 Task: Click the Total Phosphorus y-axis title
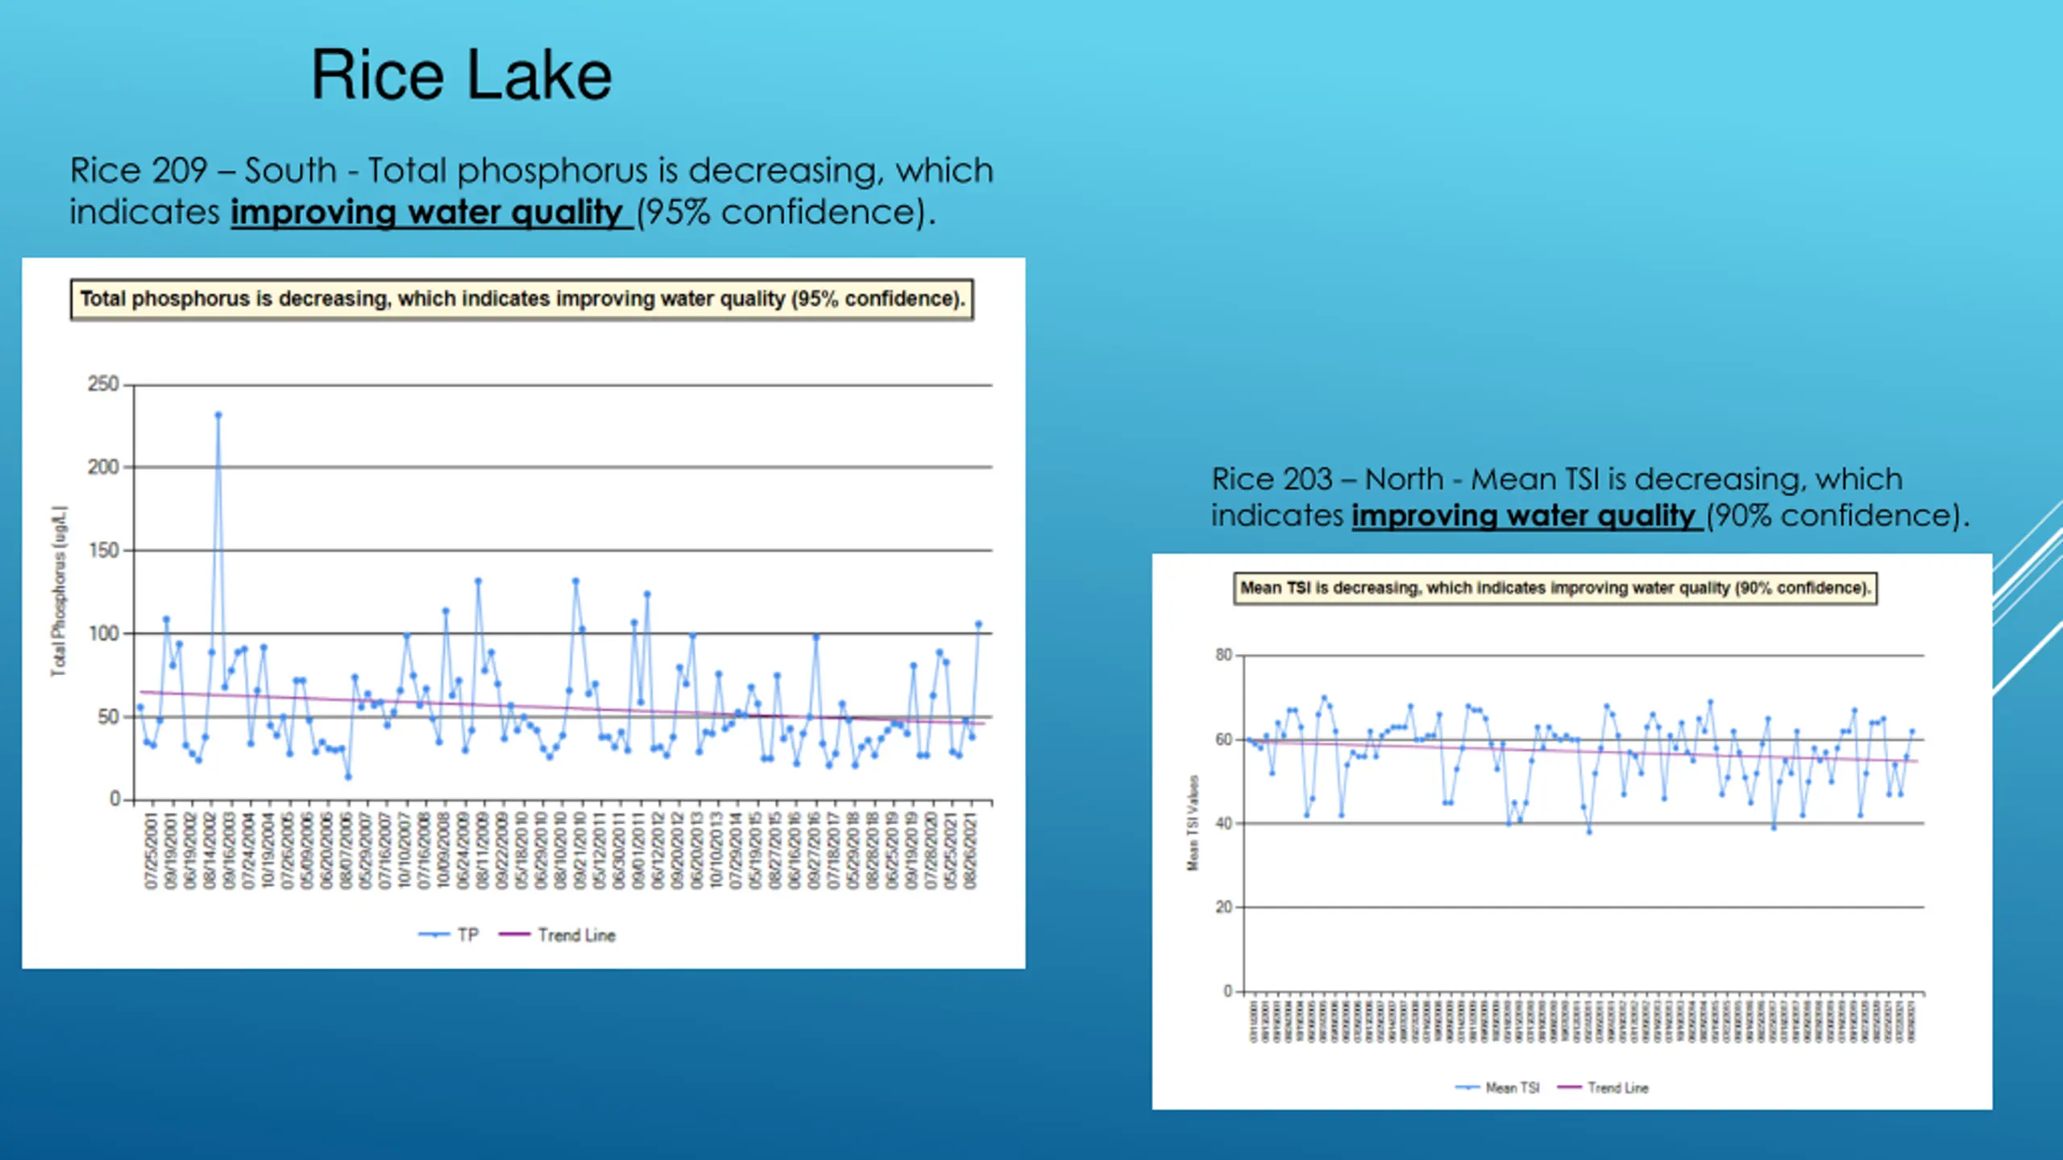pyautogui.click(x=59, y=591)
